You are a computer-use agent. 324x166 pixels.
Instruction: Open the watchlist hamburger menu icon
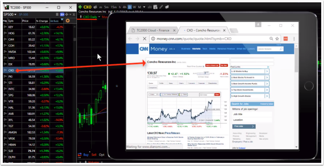pos(57,14)
